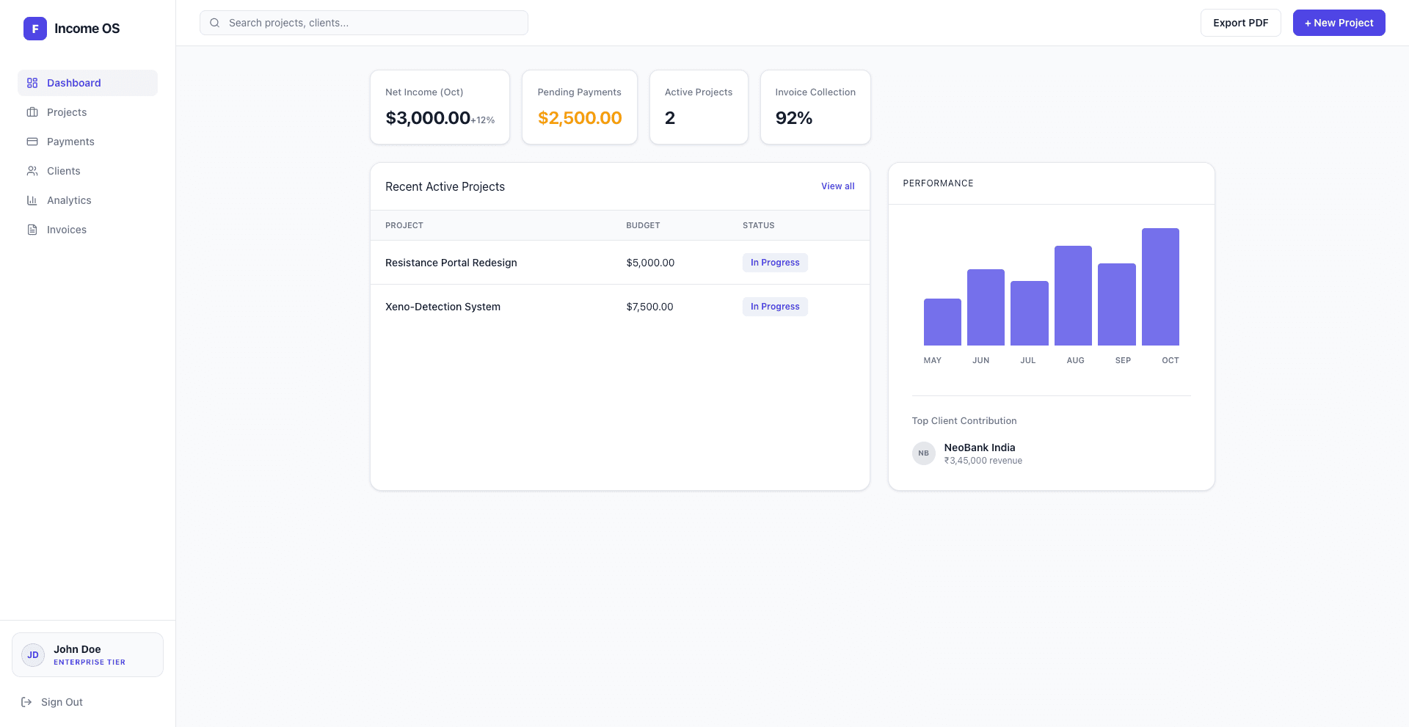
Task: Click the Payments card icon
Action: click(32, 142)
